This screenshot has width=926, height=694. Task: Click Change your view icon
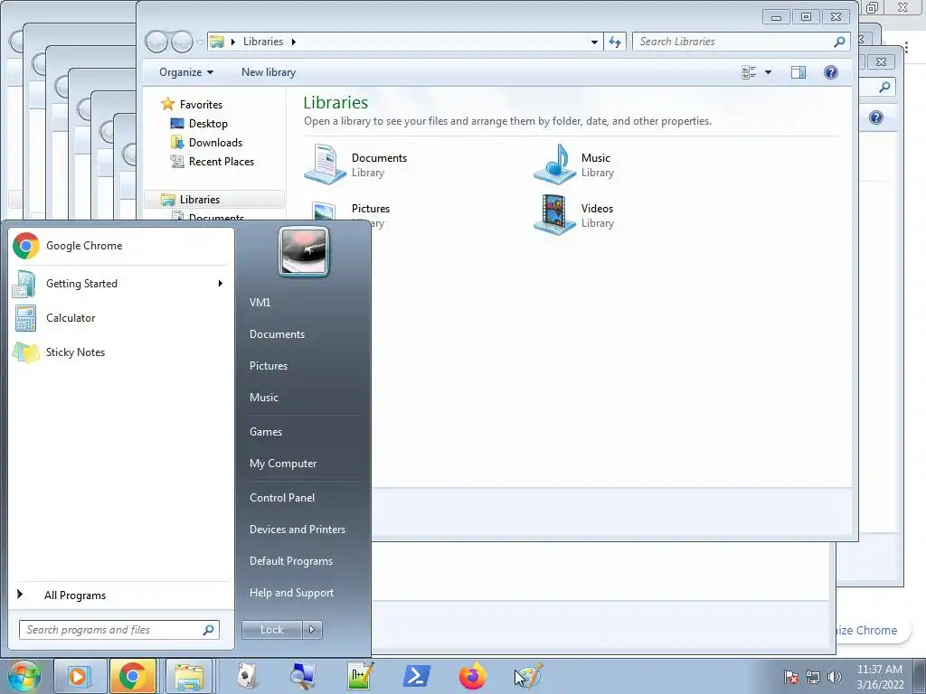[749, 72]
